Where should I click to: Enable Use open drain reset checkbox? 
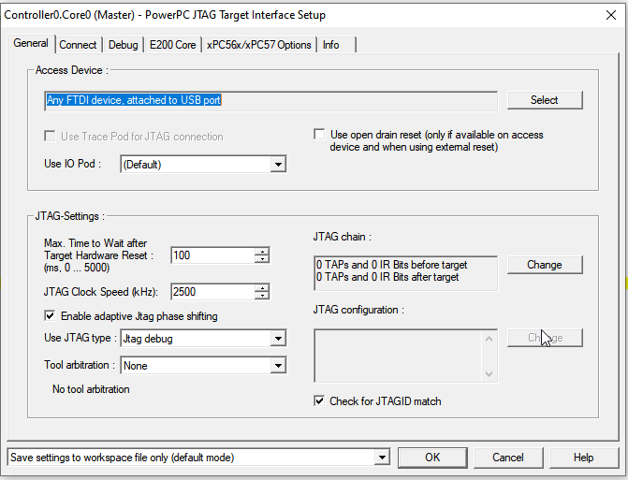(x=319, y=134)
